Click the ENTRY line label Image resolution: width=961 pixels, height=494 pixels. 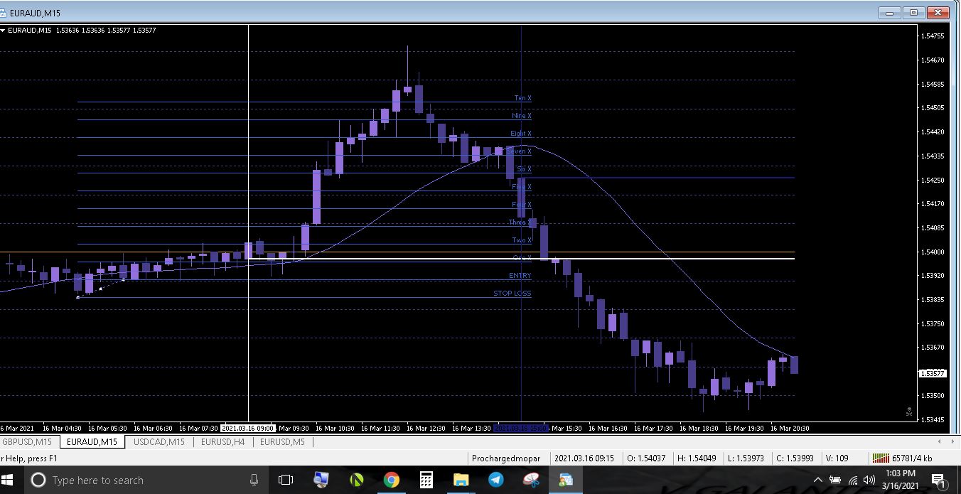click(x=520, y=275)
